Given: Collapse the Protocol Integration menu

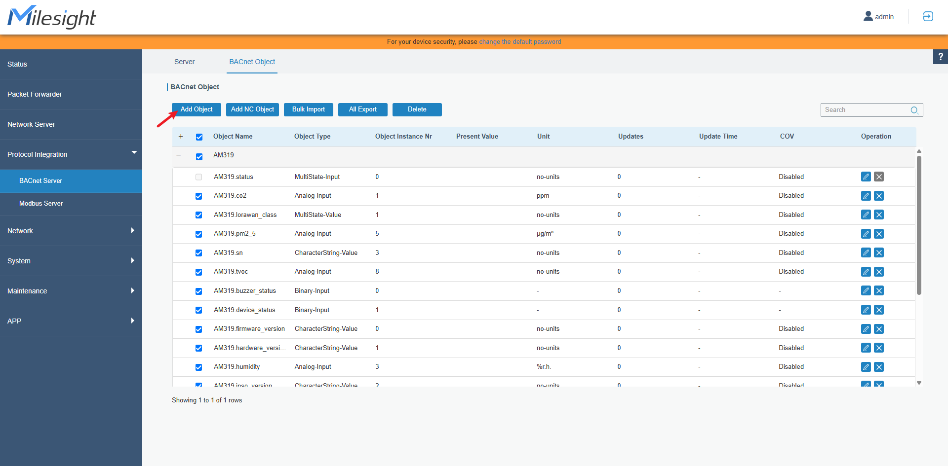Looking at the screenshot, I should point(71,154).
